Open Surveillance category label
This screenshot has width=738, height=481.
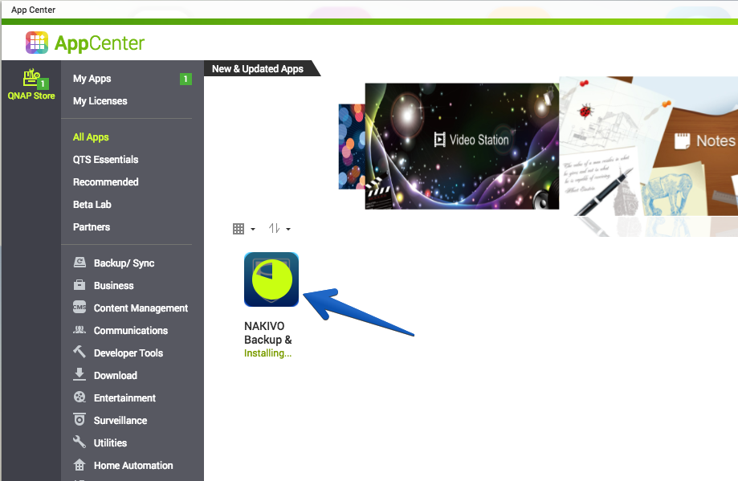tap(120, 420)
